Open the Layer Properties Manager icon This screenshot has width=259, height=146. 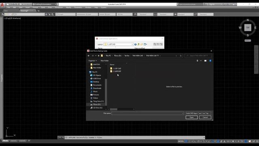coord(3,15)
